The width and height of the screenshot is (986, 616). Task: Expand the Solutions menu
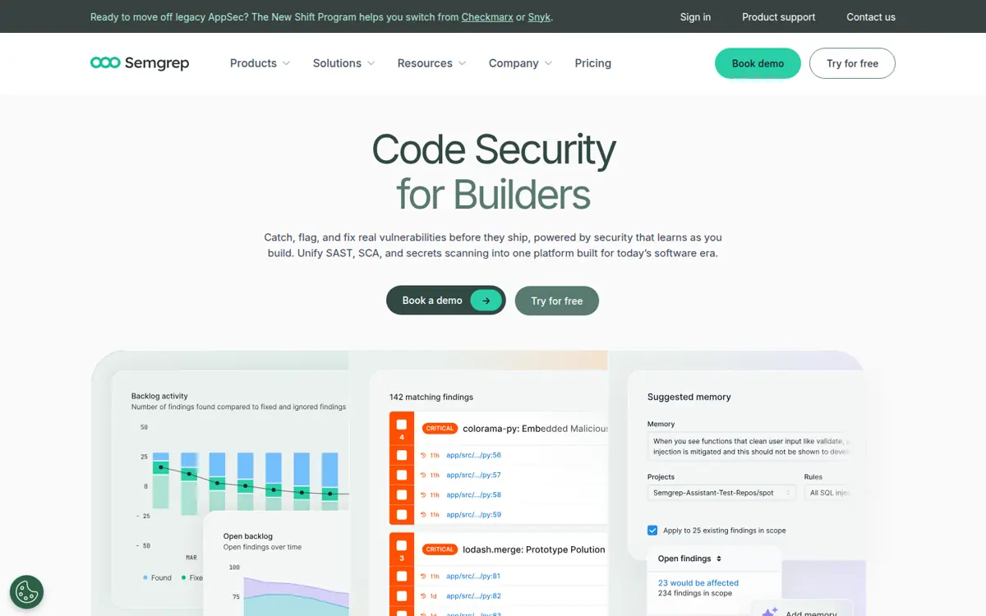pos(343,63)
